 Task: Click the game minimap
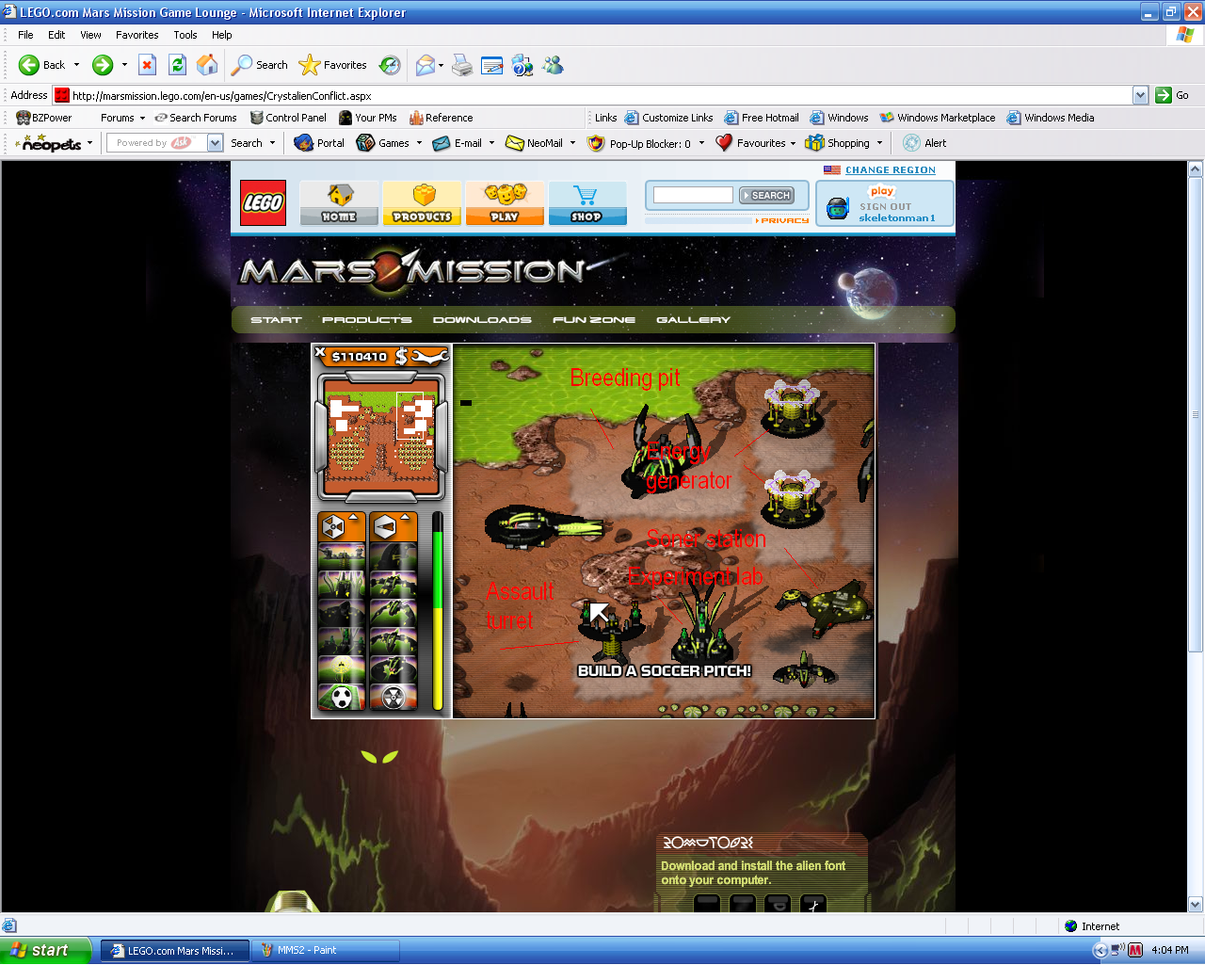381,435
